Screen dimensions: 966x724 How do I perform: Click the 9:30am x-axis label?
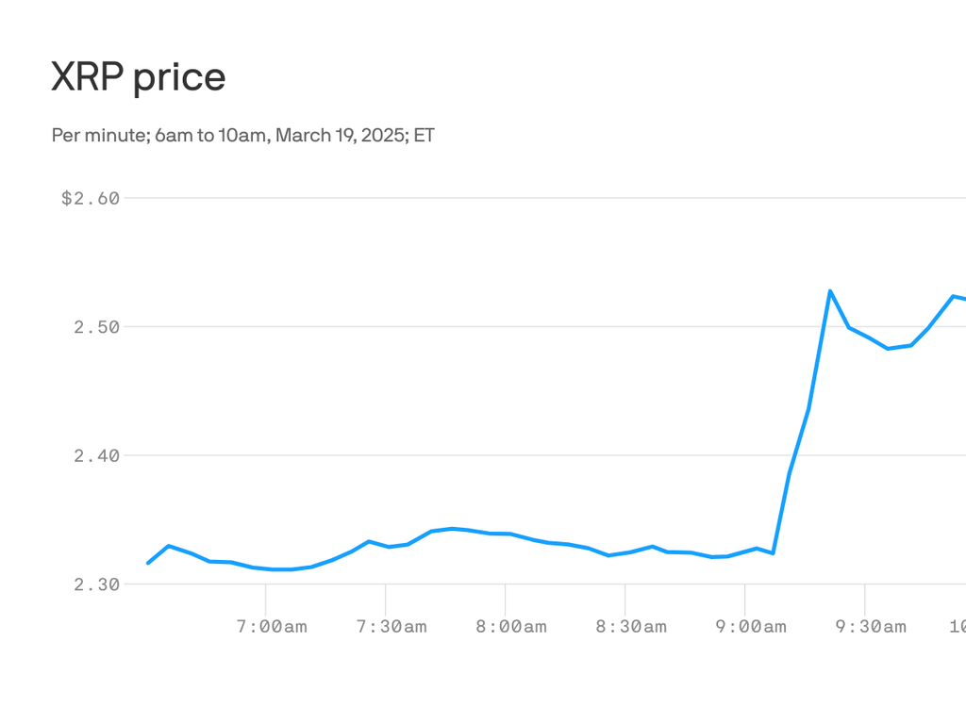point(869,627)
